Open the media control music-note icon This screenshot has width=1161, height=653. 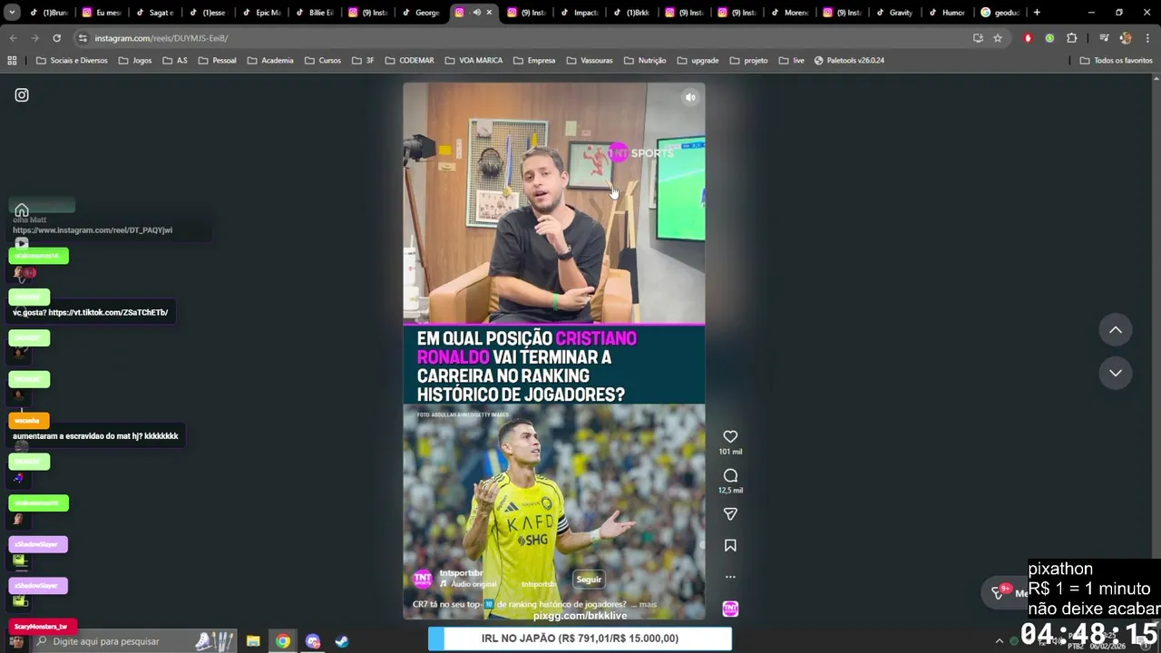(x=1104, y=38)
